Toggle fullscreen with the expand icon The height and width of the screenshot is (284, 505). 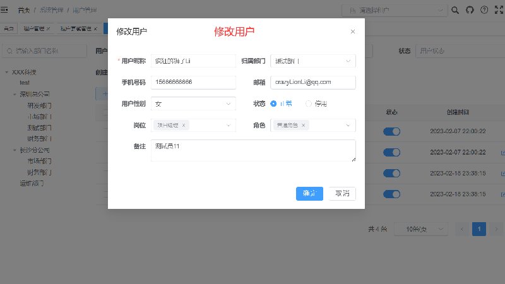coord(499,10)
